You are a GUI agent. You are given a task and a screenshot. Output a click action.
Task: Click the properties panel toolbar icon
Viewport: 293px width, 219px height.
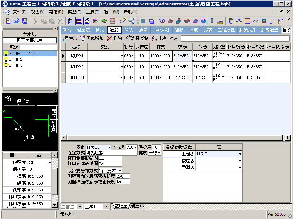88,21
